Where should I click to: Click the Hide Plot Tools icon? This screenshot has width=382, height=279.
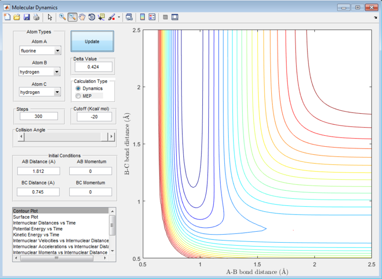point(165,17)
